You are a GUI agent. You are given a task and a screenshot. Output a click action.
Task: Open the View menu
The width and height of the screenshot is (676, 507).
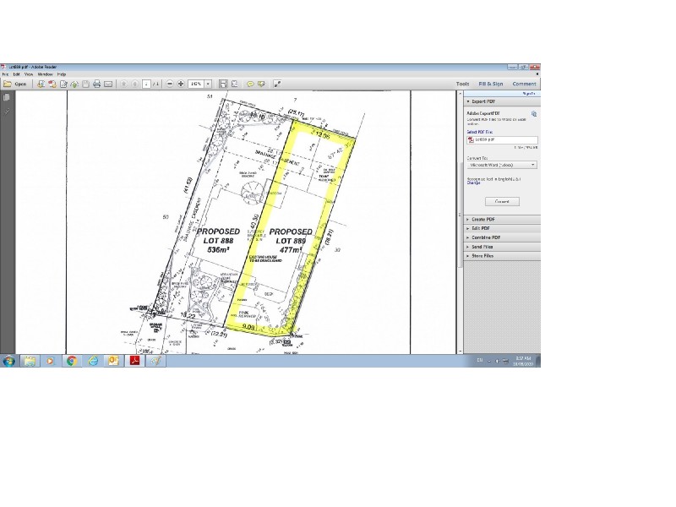[x=28, y=74]
